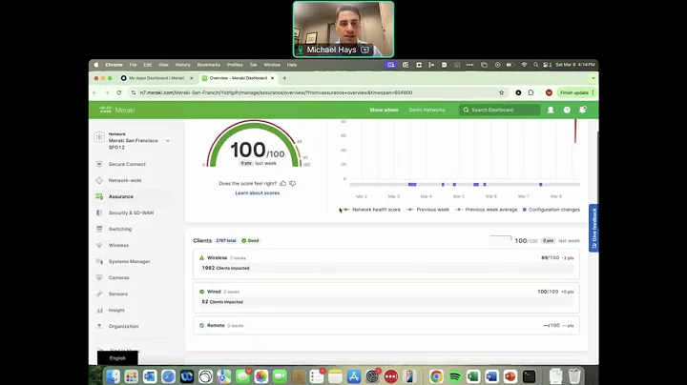687x385 pixels.
Task: Click the Wi-Fi status icon
Action: (x=524, y=65)
